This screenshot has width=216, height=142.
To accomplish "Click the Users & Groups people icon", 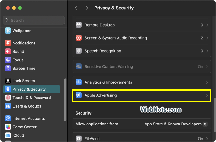I will 8,106.
